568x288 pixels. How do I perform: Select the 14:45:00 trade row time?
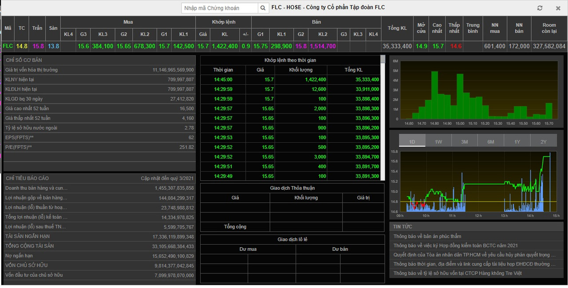tap(223, 79)
